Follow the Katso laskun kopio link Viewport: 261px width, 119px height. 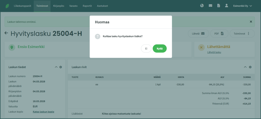43,112
